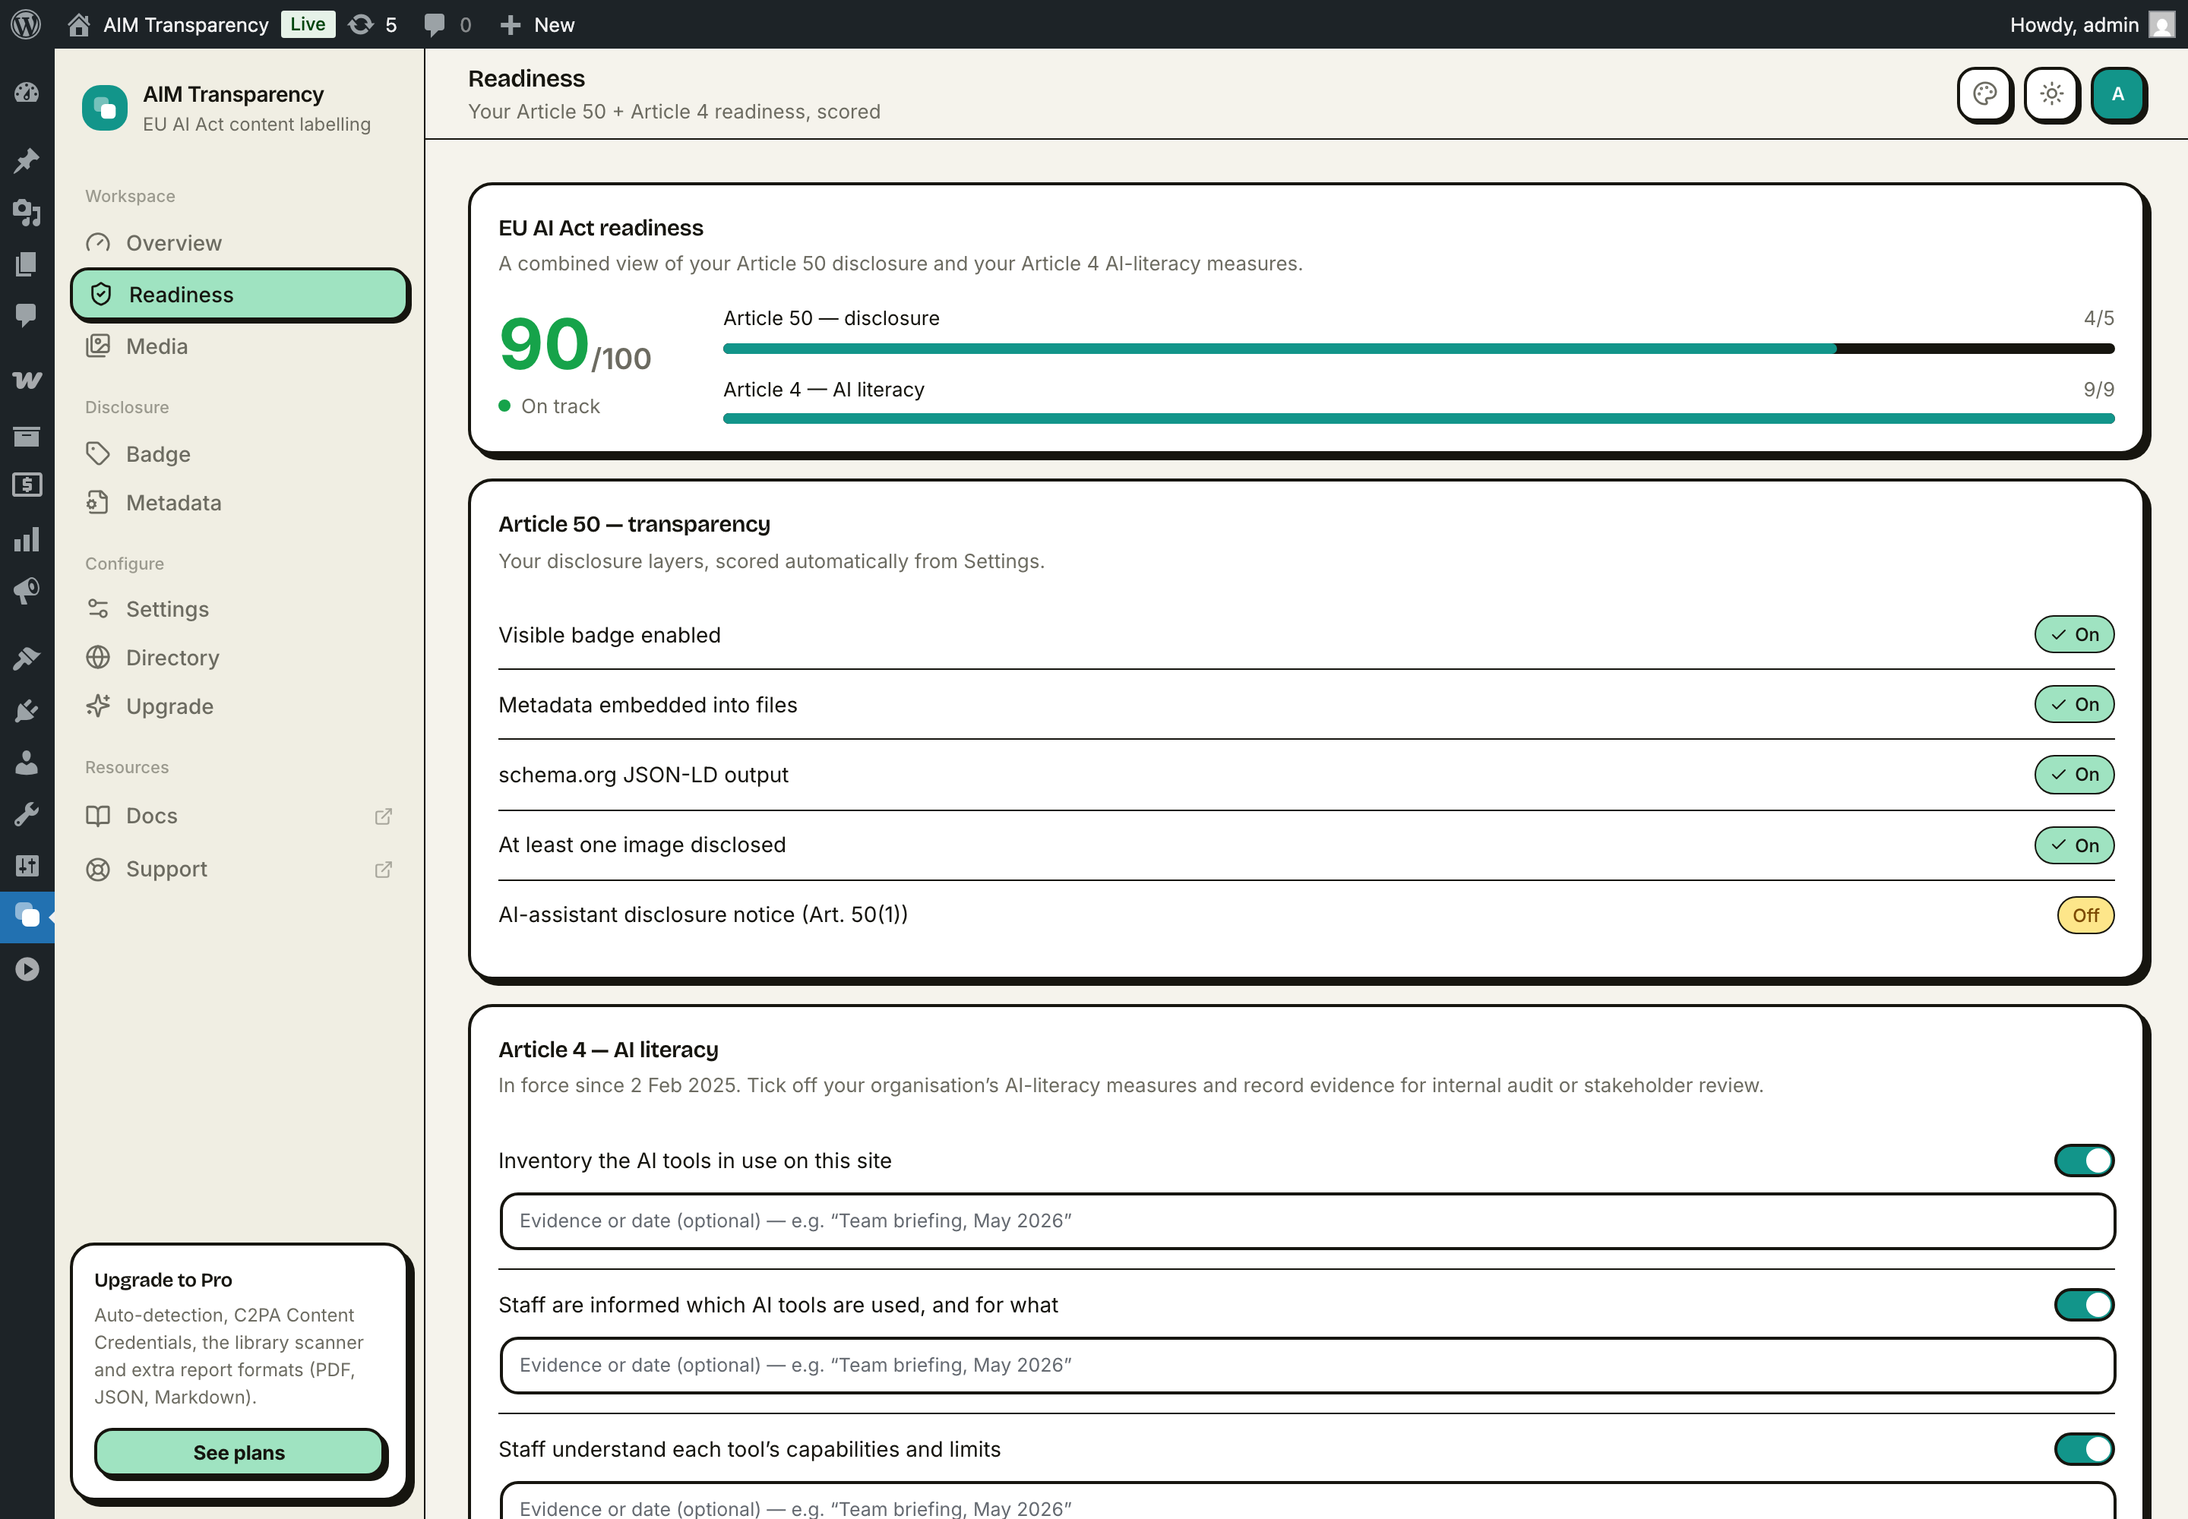
Task: Toggle Staff understand capabilities and limits switch
Action: pyautogui.click(x=2083, y=1448)
